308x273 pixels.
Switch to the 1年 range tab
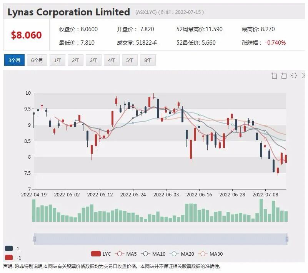pyautogui.click(x=57, y=60)
